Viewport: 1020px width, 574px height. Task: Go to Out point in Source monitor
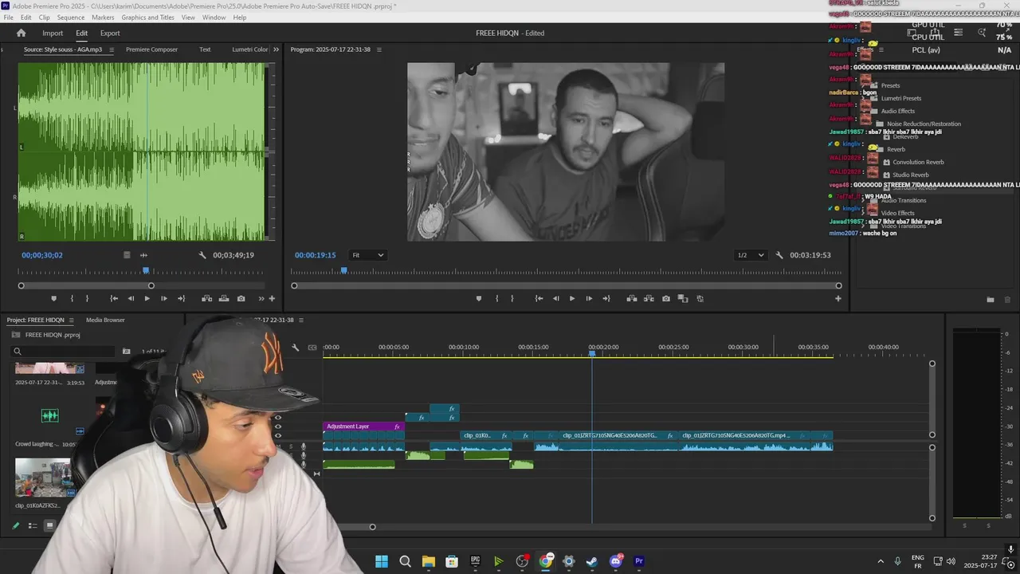[x=181, y=298]
